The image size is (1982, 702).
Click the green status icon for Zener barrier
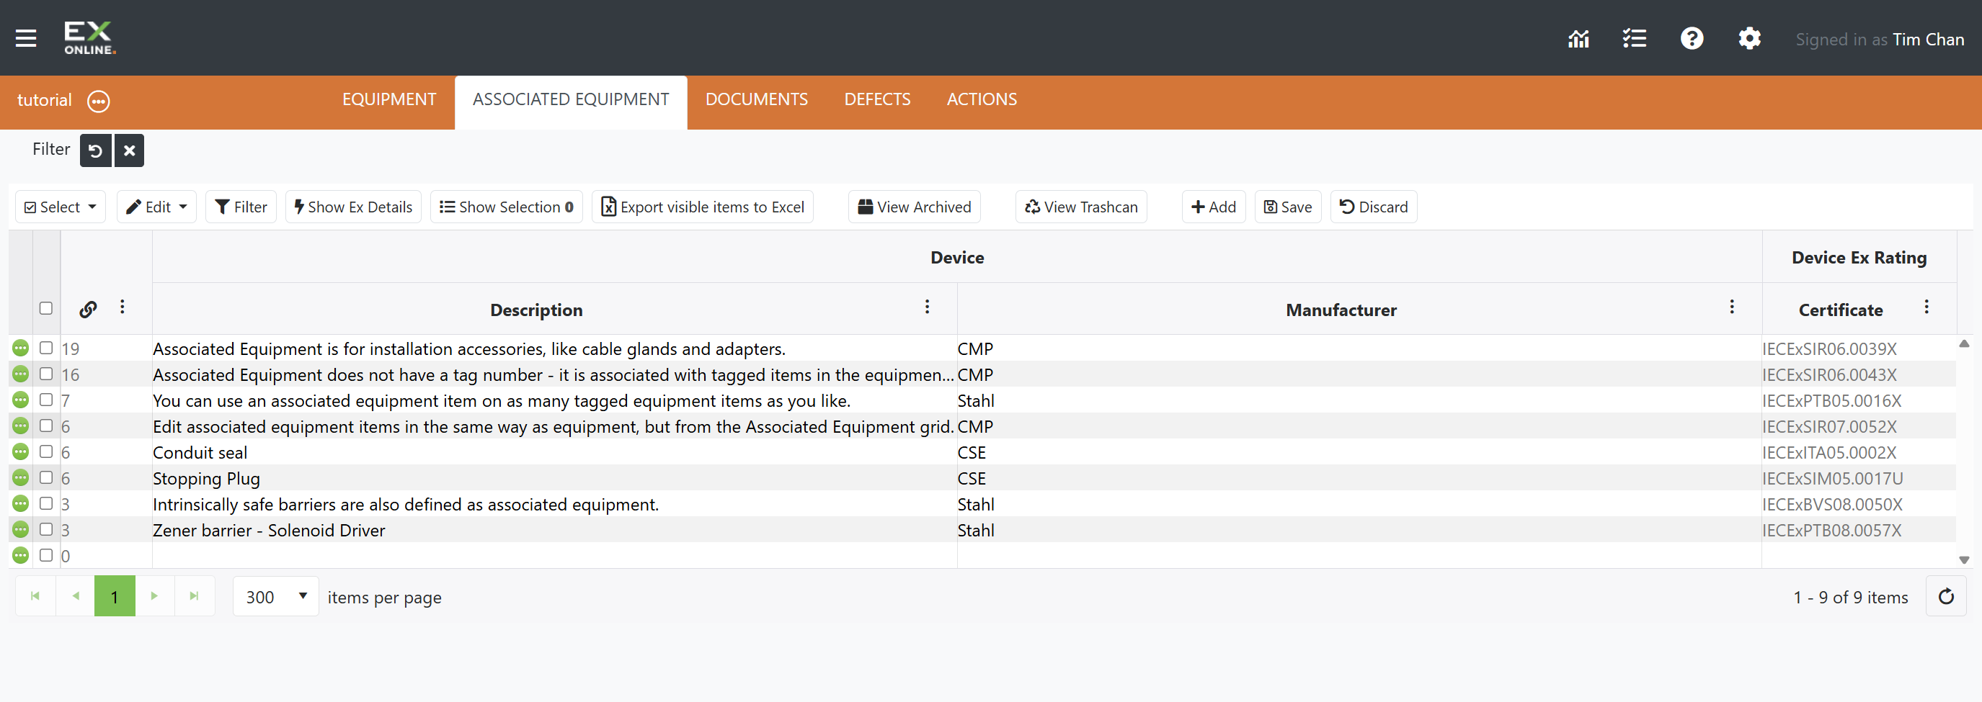[21, 530]
